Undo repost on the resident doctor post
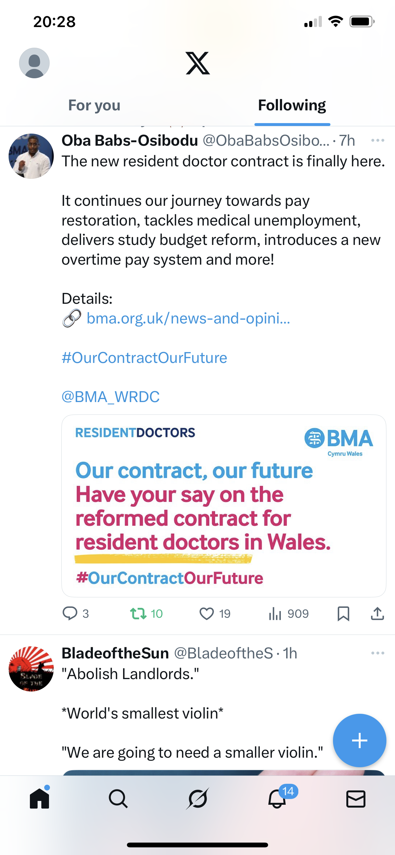Image resolution: width=395 pixels, height=855 pixels. point(138,613)
